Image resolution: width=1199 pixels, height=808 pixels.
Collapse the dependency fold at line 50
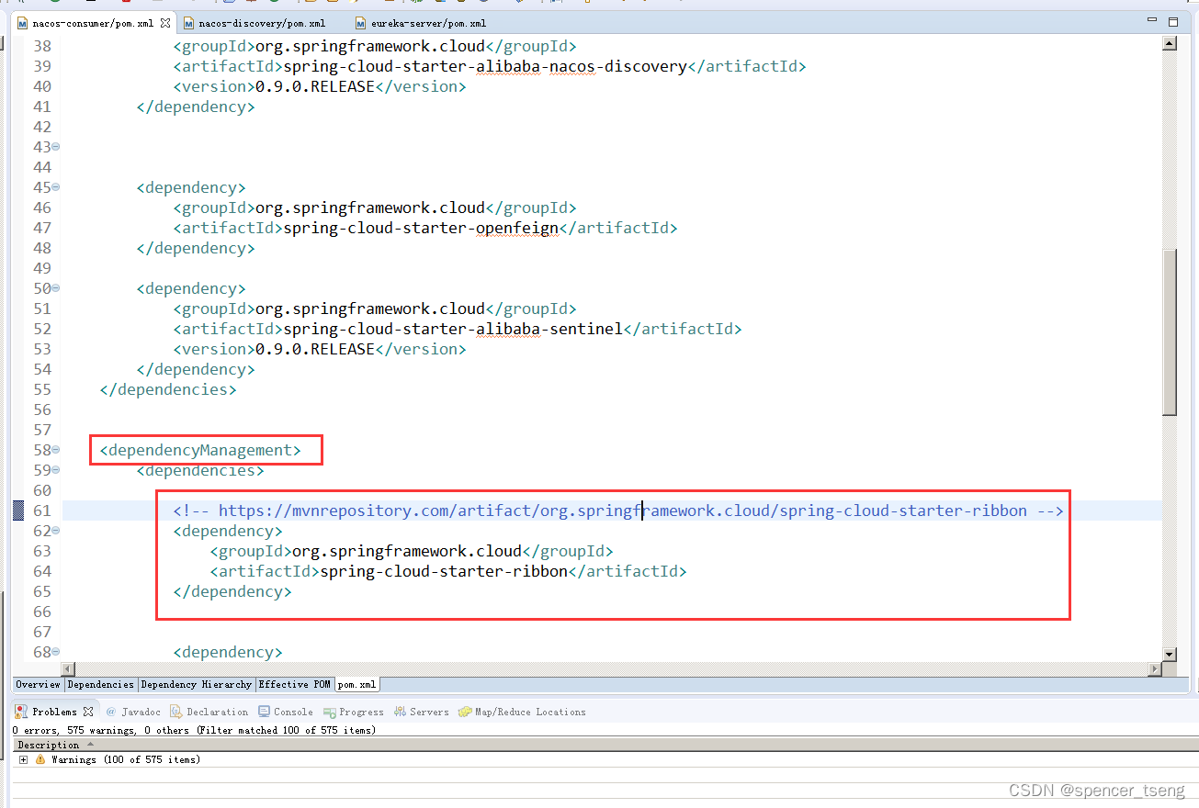[56, 288]
